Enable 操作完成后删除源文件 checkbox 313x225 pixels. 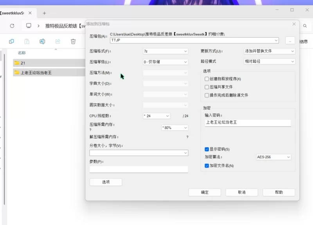click(x=207, y=95)
